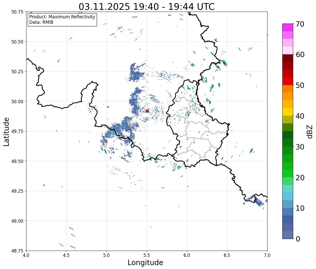Click the latitude tick label 50.75
316x269 pixels.
coord(17,12)
